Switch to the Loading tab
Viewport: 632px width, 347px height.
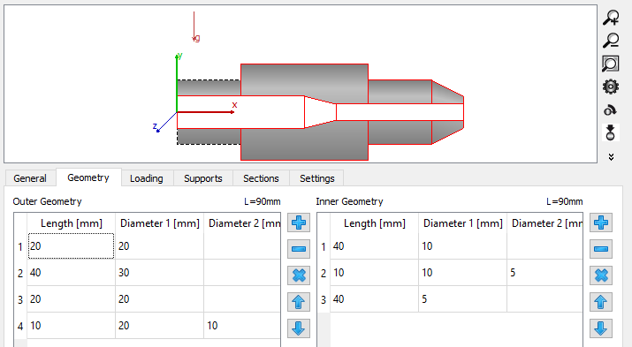click(x=147, y=178)
